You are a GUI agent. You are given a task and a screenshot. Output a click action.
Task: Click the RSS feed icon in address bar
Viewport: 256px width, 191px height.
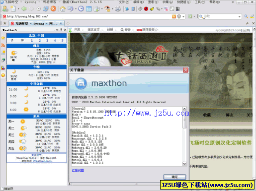174,16
